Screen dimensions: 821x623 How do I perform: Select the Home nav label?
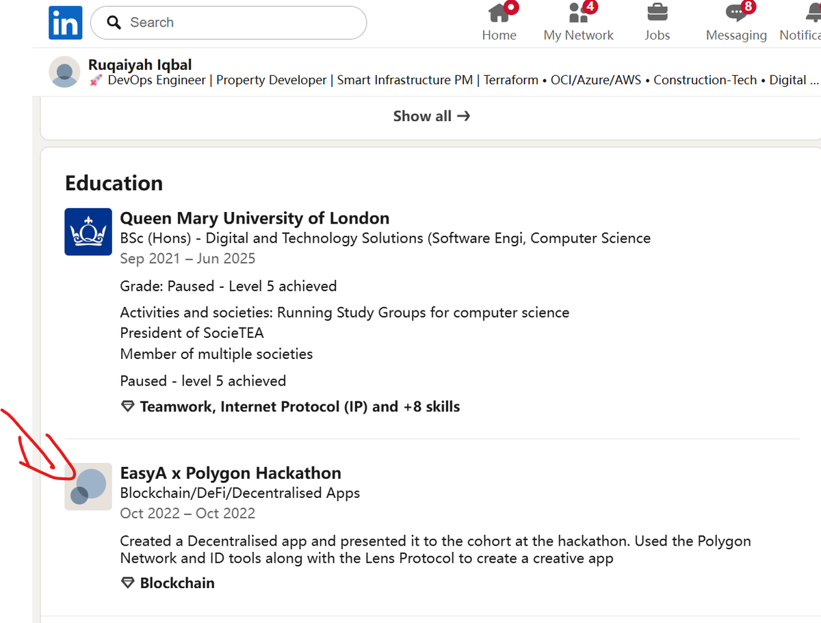click(x=499, y=35)
